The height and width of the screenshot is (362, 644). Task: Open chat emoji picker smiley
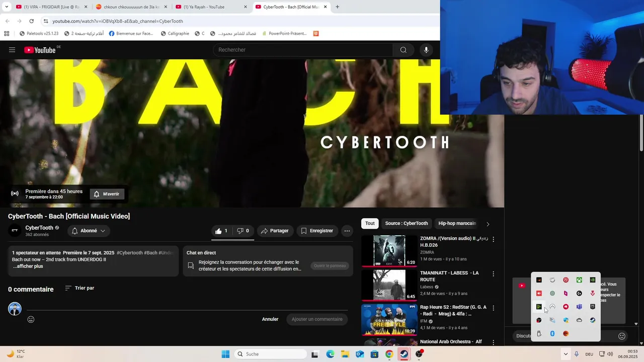[622, 336]
